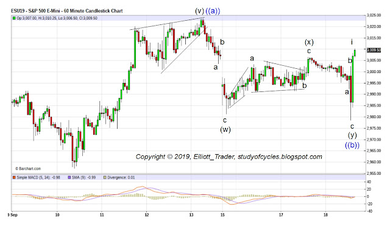Click the blue '((a))' wave label
Viewport: 390px width, 234px height.
213,11
